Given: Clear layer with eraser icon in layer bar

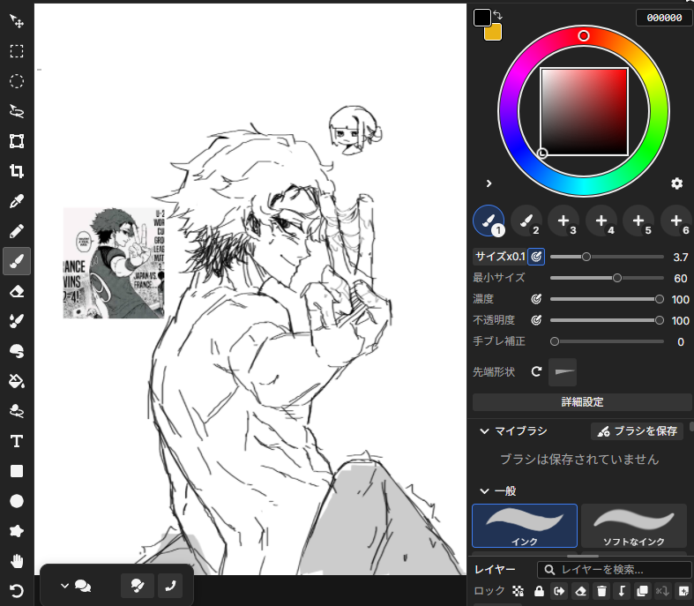Looking at the screenshot, I should tap(580, 591).
